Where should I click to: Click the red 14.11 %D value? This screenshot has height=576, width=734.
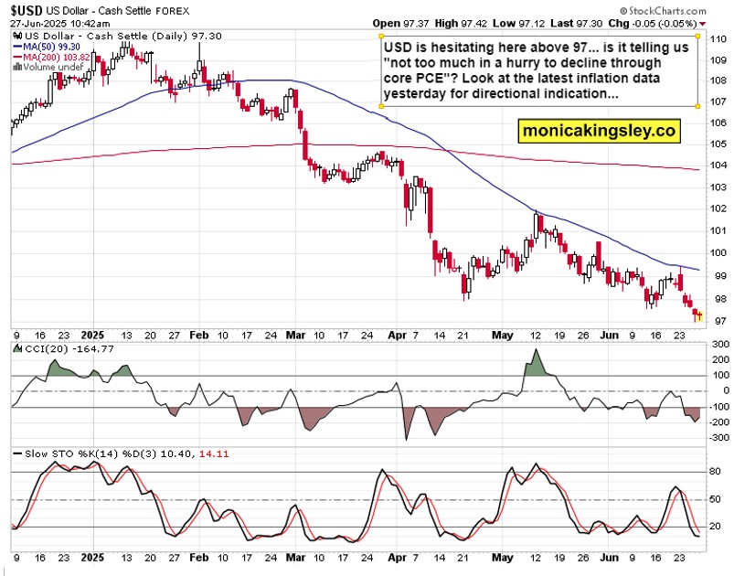(x=214, y=453)
